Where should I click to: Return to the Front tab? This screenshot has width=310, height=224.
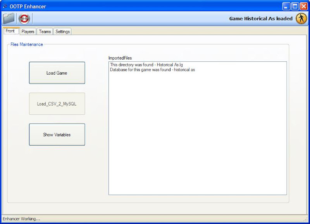[x=10, y=31]
